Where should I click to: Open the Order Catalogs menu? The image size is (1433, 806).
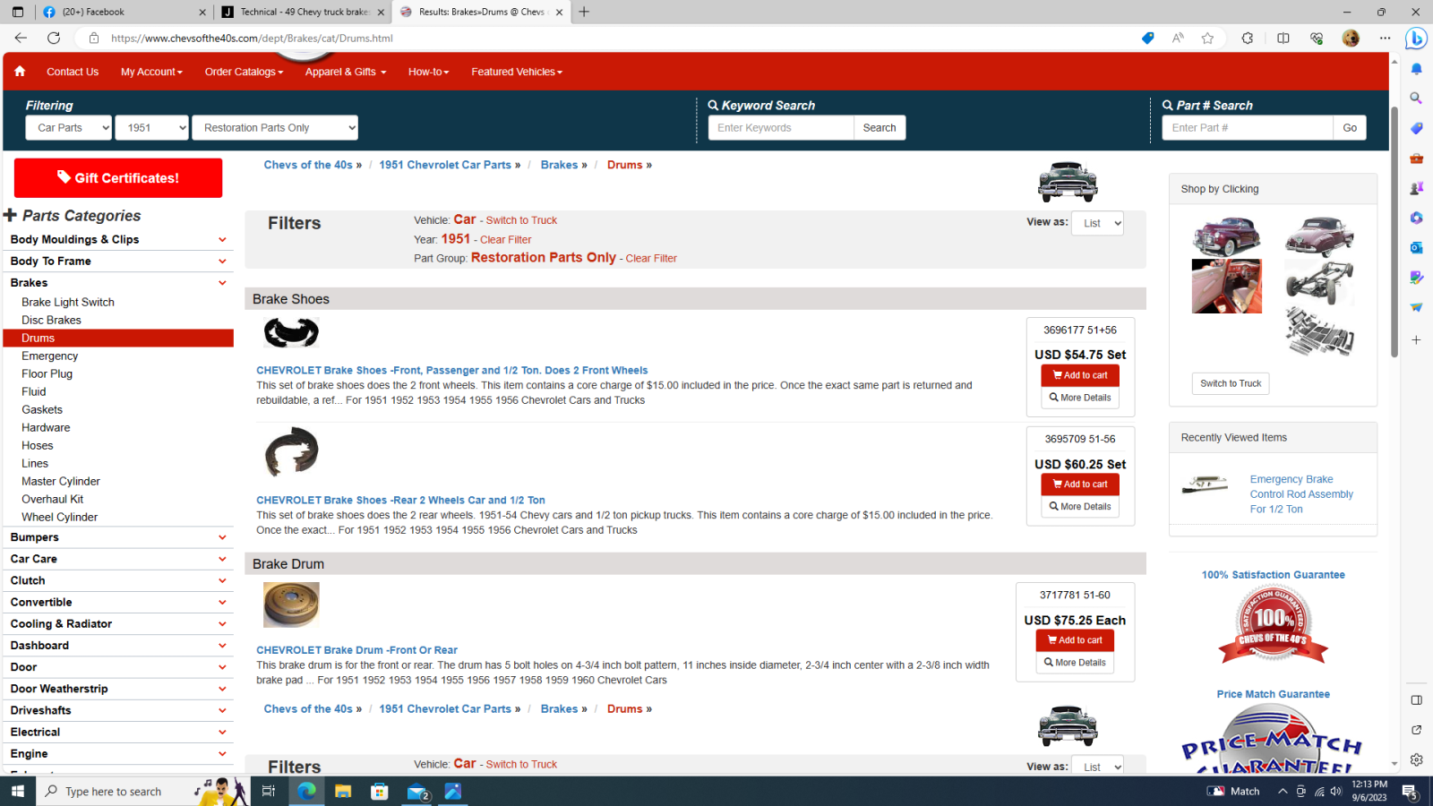[244, 72]
